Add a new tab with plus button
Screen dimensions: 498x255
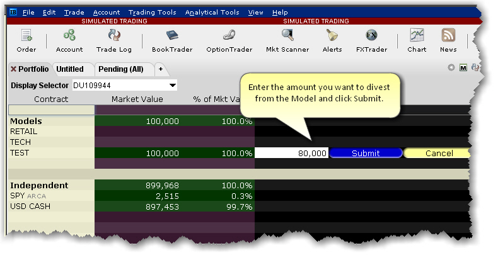160,69
